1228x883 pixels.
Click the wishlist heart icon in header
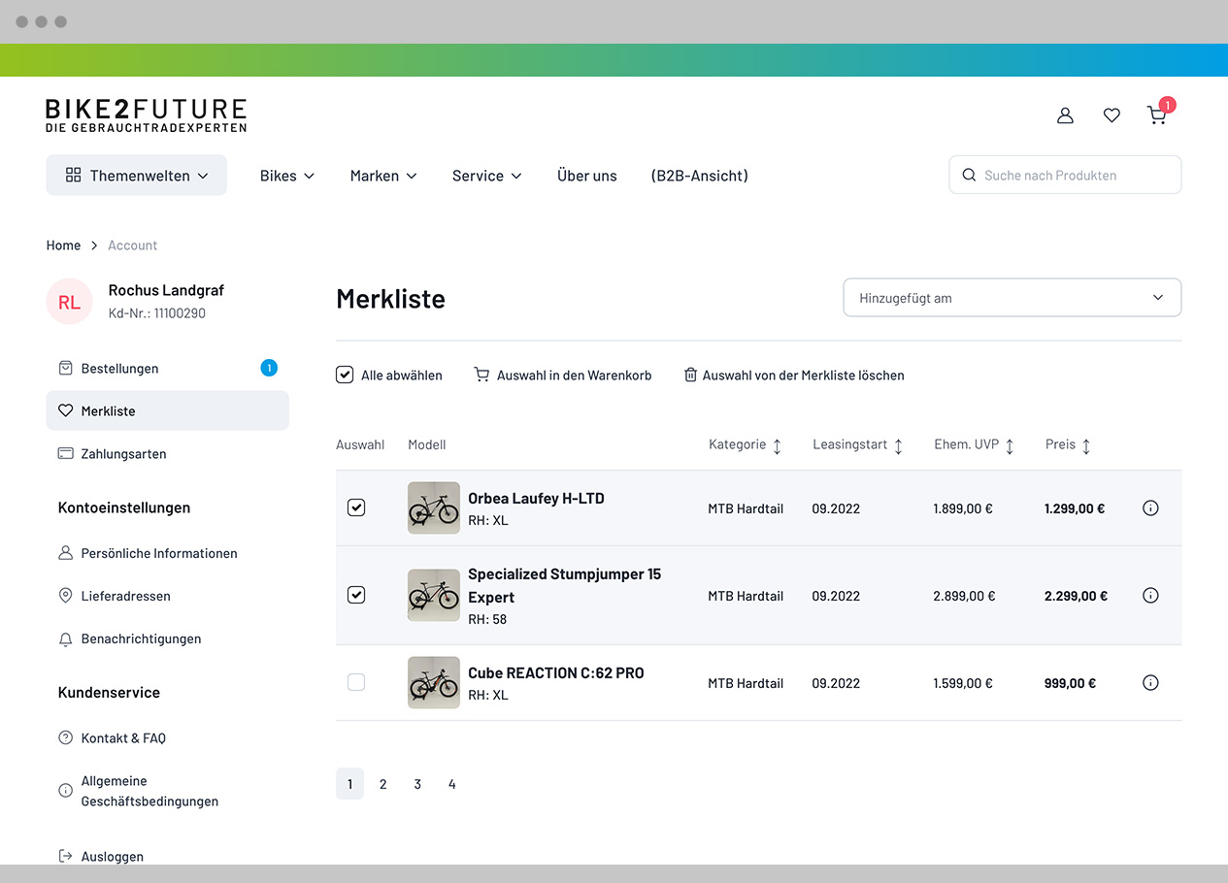[1112, 115]
